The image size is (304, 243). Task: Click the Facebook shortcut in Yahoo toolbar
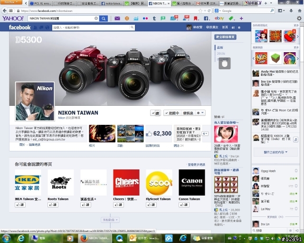(206, 19)
